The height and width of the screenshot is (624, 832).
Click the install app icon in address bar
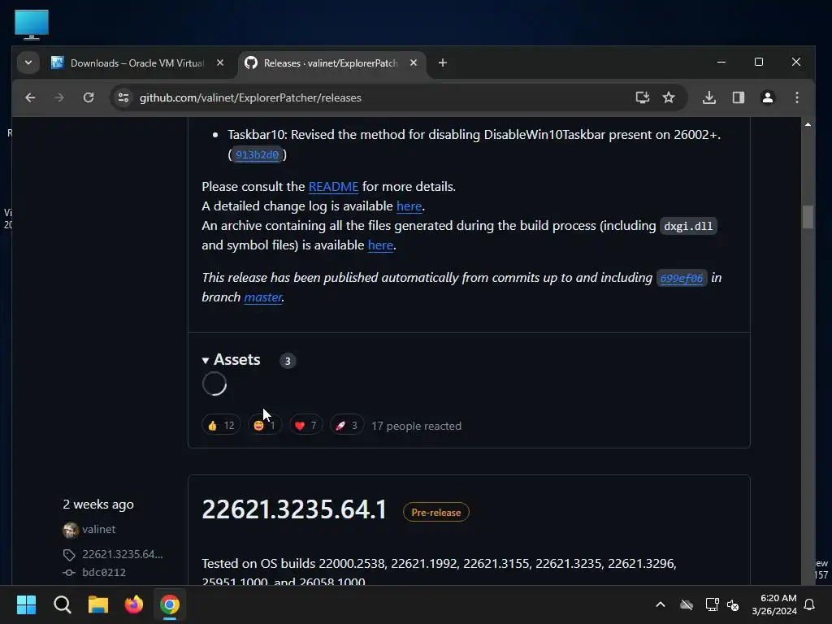pos(643,97)
